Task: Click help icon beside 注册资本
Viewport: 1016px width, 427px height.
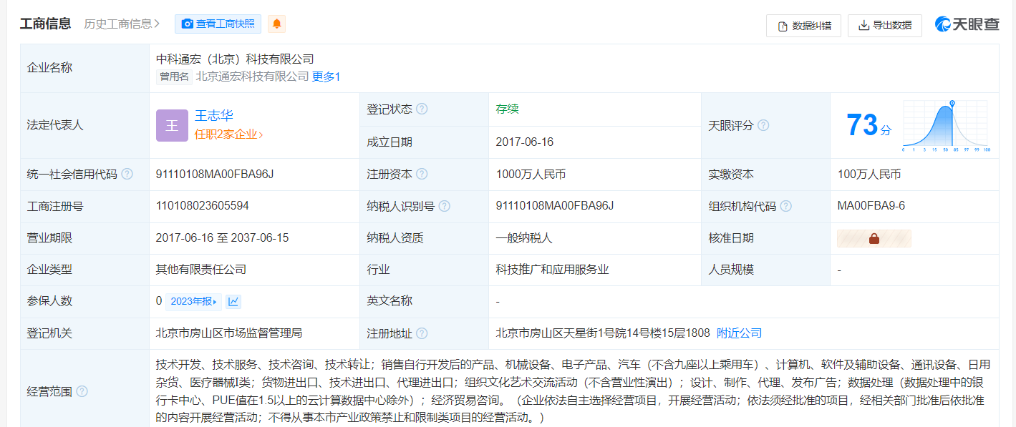Action: click(x=422, y=174)
